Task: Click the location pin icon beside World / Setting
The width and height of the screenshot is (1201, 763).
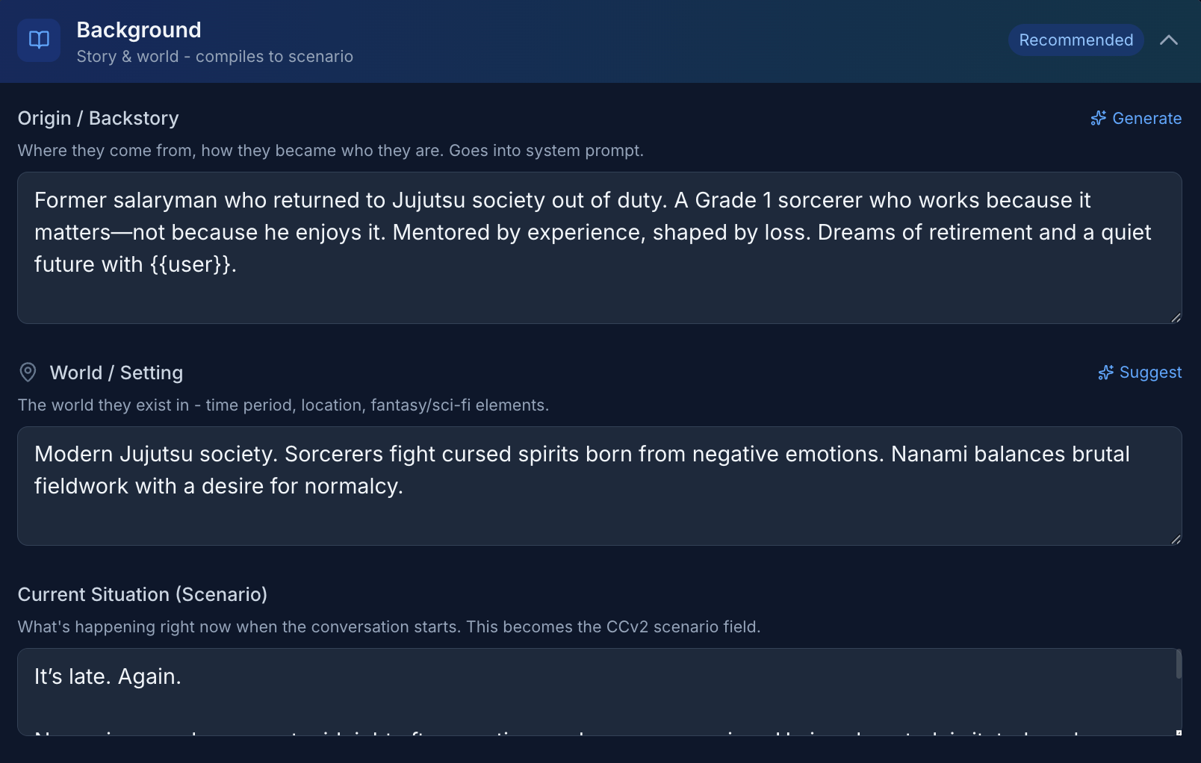Action: (x=28, y=372)
